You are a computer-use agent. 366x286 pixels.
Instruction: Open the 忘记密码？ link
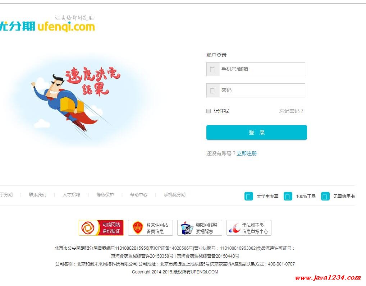[291, 111]
